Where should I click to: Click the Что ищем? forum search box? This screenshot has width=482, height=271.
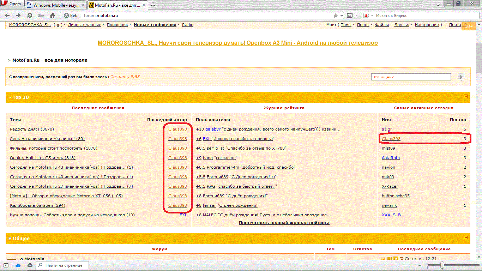(x=411, y=77)
